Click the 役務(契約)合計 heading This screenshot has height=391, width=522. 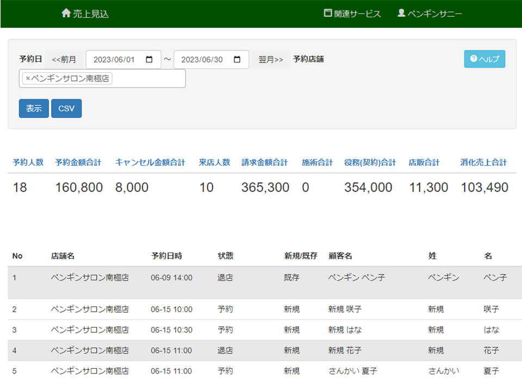[370, 162]
